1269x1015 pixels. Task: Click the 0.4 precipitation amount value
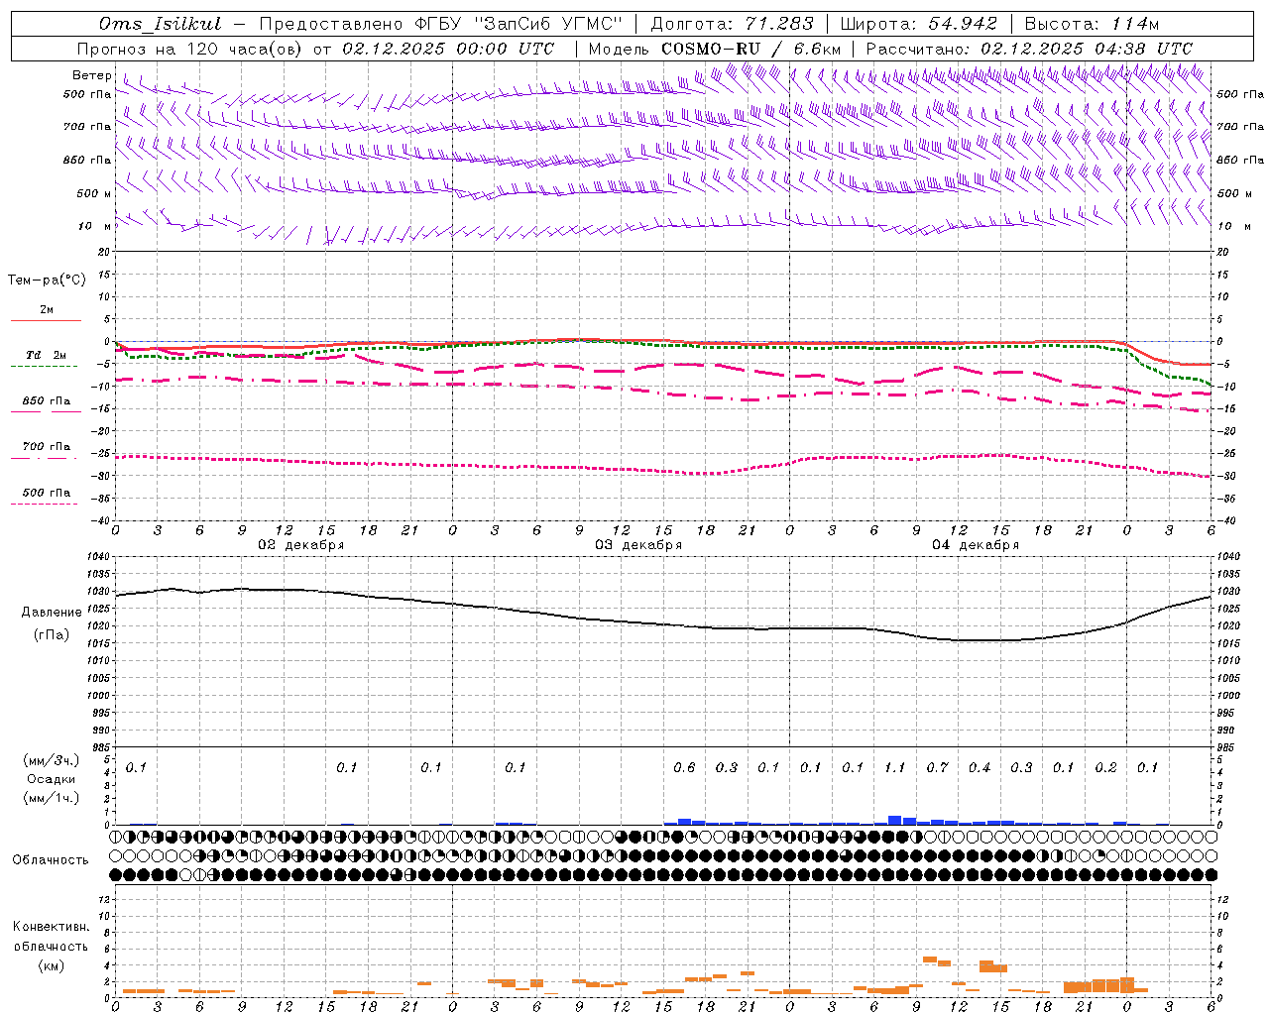pos(980,767)
